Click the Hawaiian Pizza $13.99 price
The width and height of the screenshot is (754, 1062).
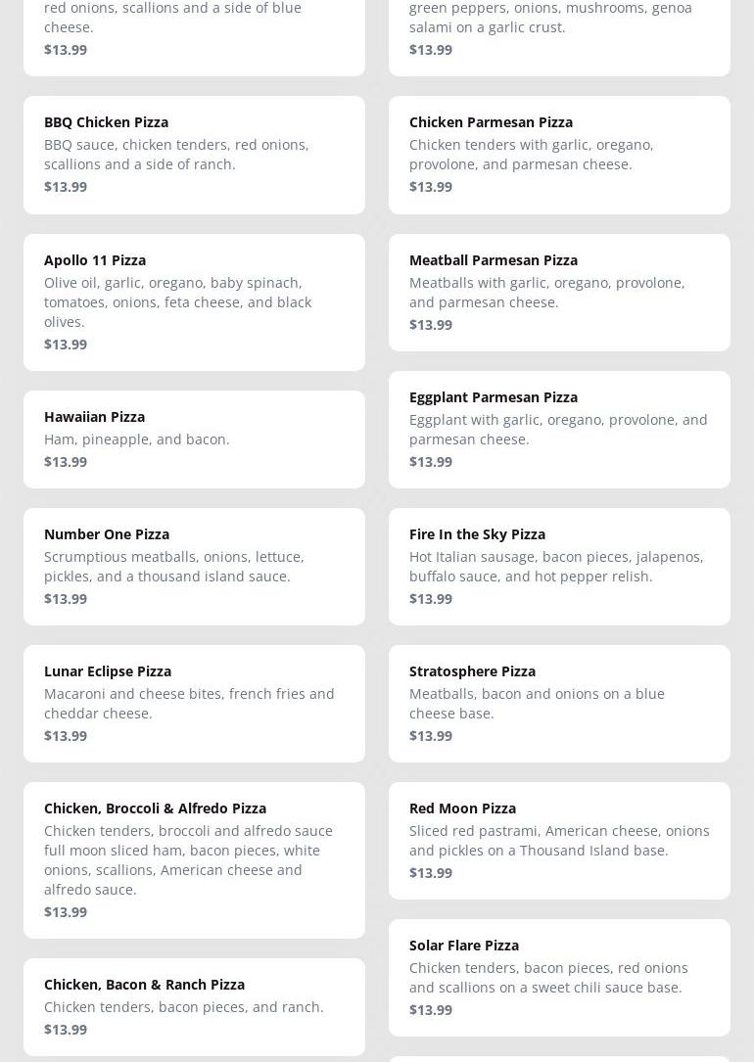[x=66, y=462]
